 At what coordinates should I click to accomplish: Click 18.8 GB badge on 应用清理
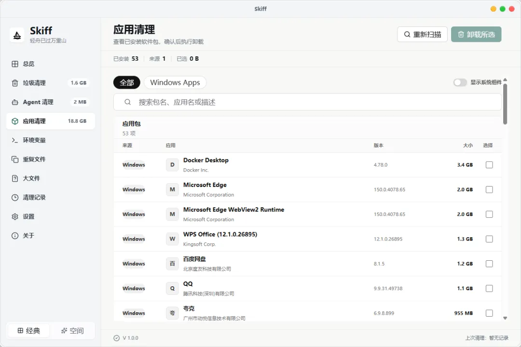pyautogui.click(x=77, y=121)
